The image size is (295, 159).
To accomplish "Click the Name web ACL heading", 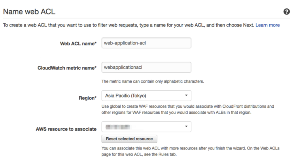I will tap(29, 12).
